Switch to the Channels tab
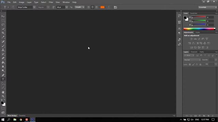This screenshot has height=122, width=218. [x=194, y=52]
